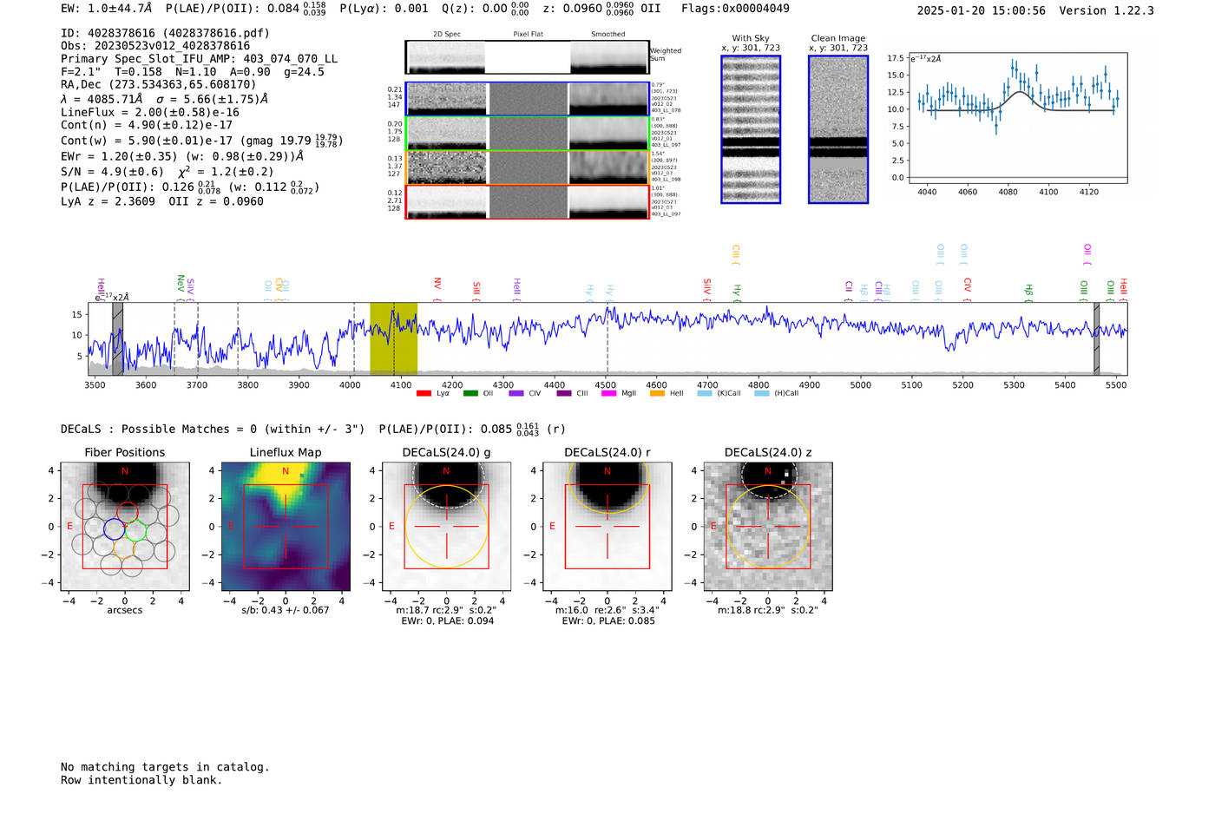Click the red SiII line label

click(x=476, y=290)
